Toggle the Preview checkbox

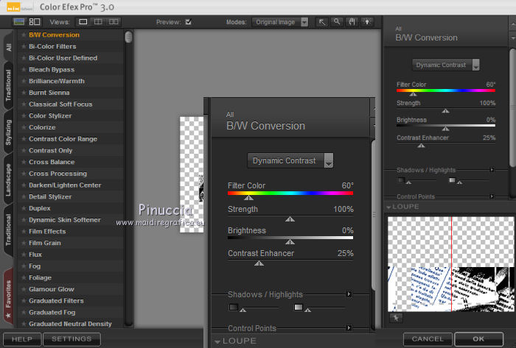pos(188,22)
